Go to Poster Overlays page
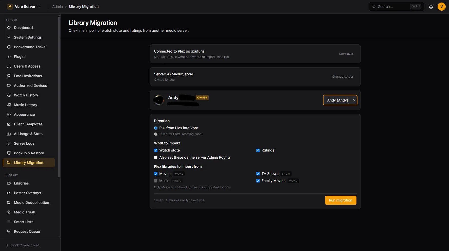This screenshot has width=449, height=251. click(29, 193)
